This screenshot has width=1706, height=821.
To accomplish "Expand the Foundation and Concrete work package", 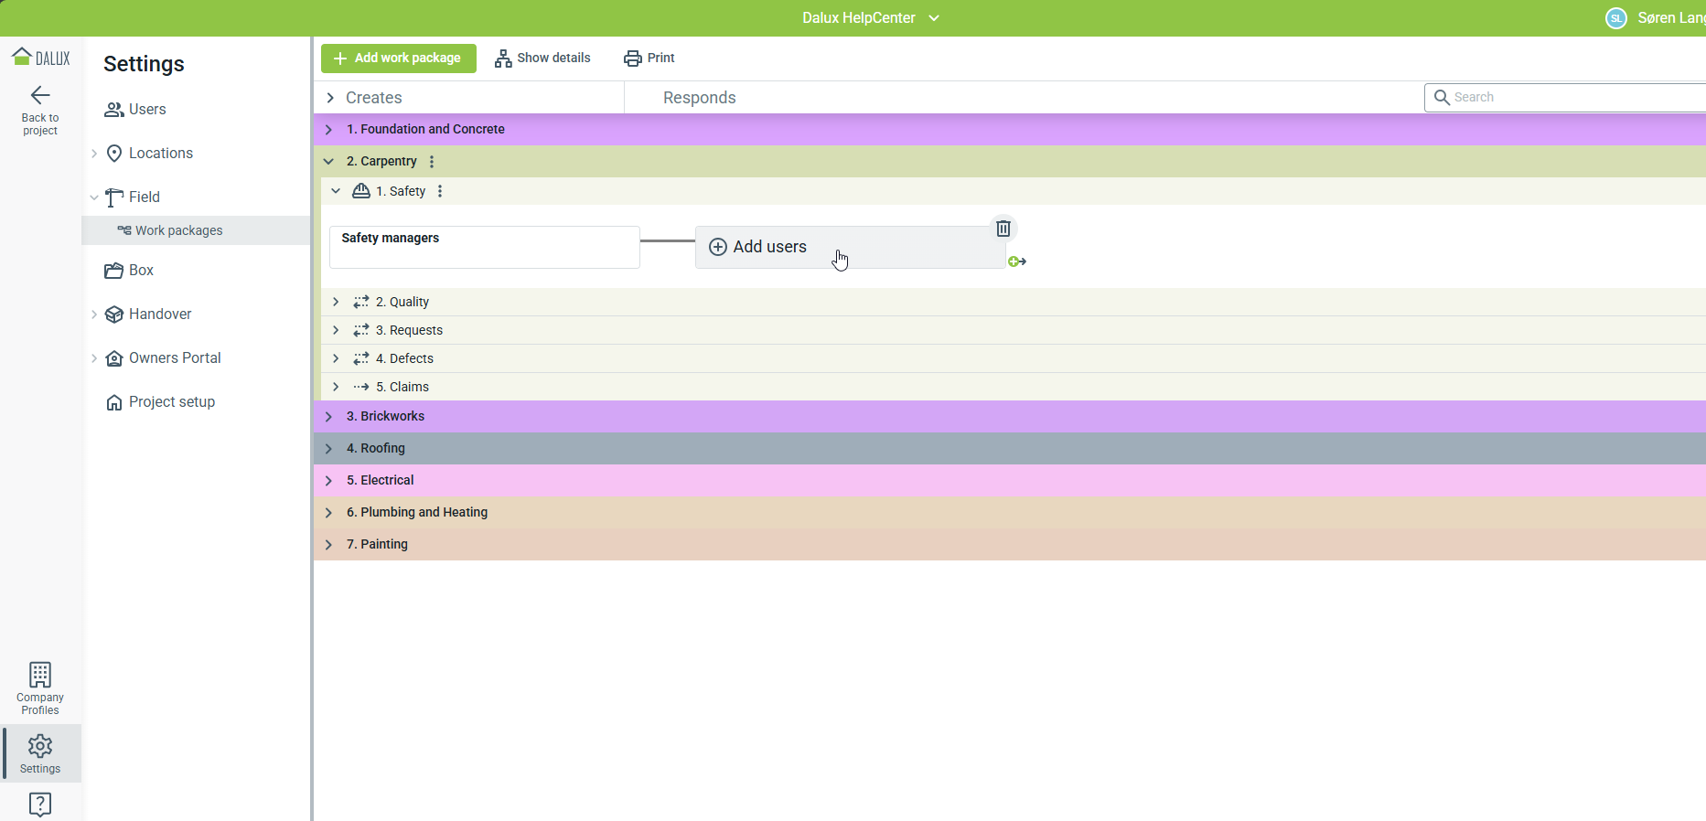I will [x=328, y=130].
